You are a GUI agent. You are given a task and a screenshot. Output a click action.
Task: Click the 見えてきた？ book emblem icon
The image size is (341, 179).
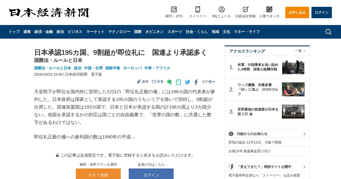231,167
